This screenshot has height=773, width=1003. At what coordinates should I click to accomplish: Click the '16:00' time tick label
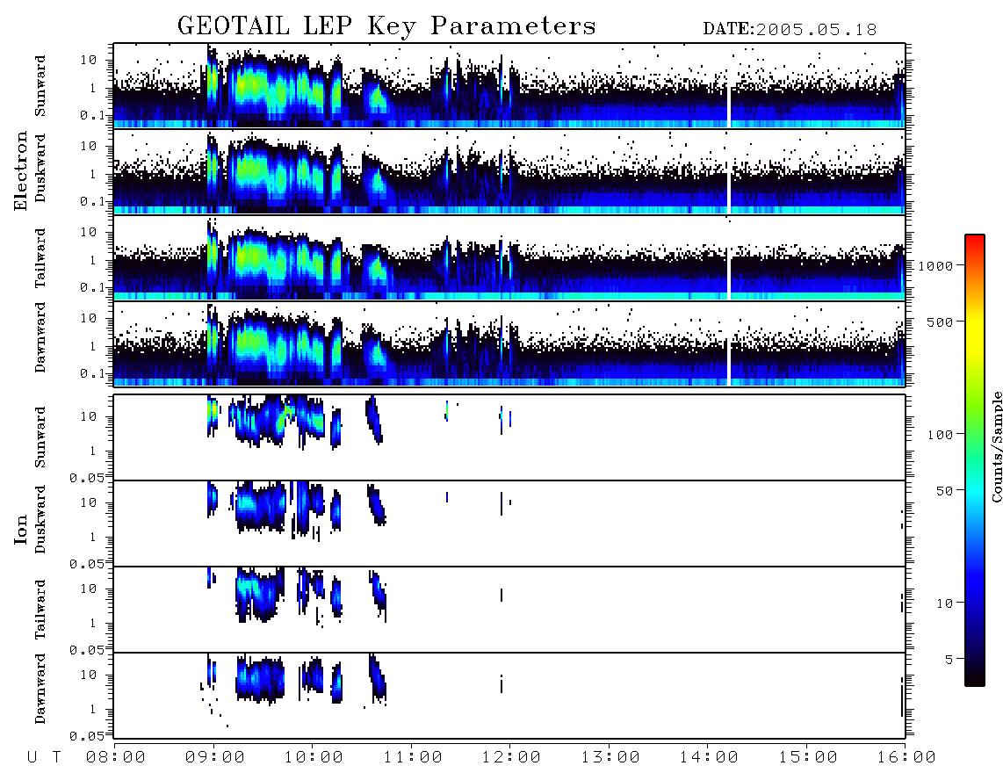[x=906, y=757]
